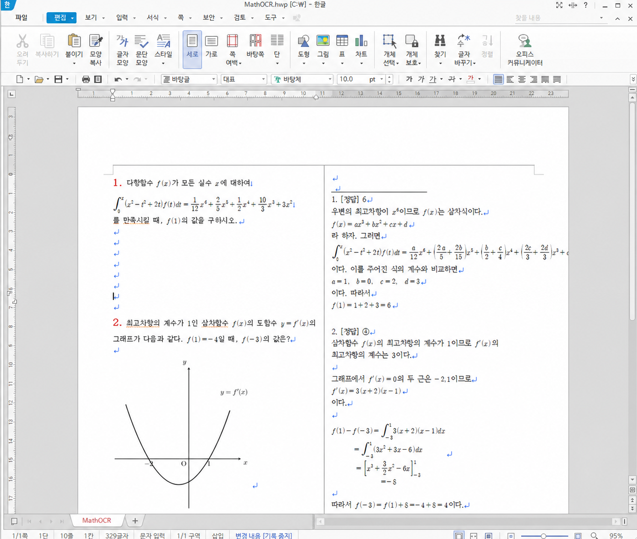Open the 바탕글 style dropdown

point(213,79)
